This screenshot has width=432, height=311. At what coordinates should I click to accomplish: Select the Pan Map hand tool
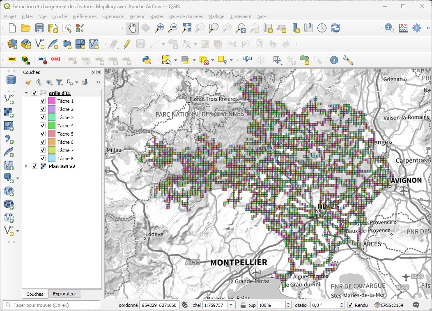click(x=132, y=28)
